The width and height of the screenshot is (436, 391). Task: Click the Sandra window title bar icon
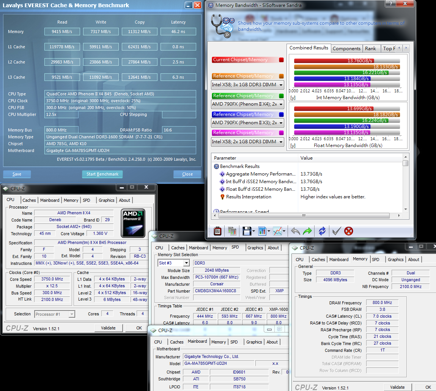(211, 5)
